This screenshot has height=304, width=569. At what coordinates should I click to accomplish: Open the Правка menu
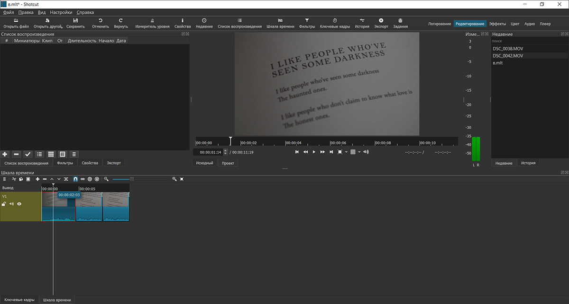point(26,12)
